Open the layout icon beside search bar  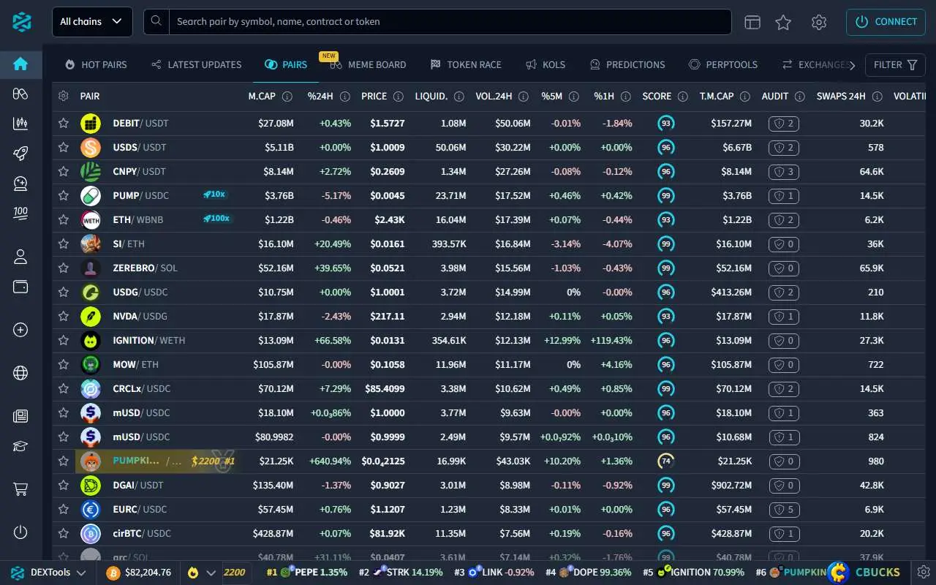[x=752, y=22]
